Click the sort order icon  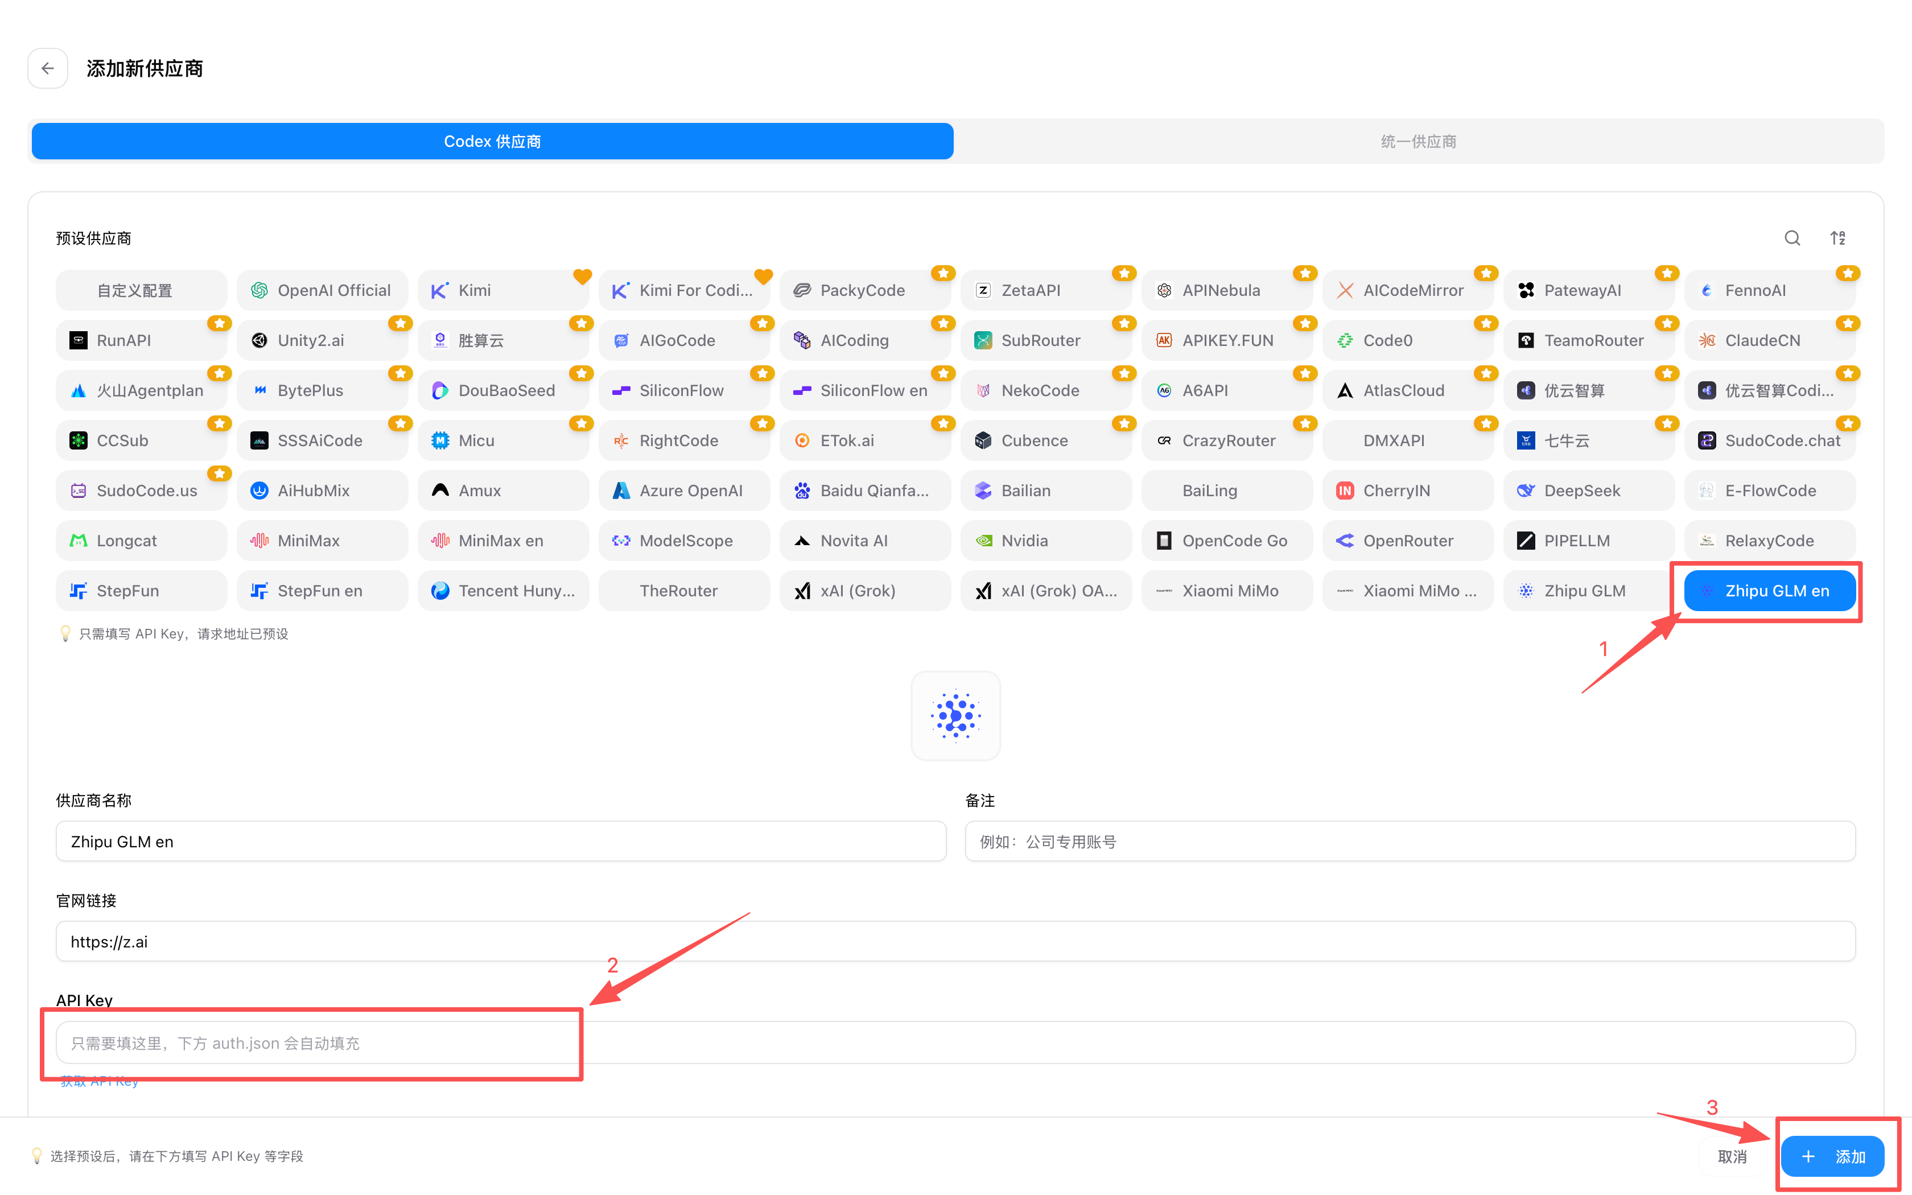1837,238
